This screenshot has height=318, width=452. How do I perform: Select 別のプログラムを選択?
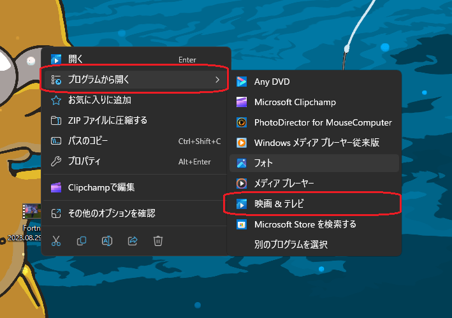(x=314, y=245)
